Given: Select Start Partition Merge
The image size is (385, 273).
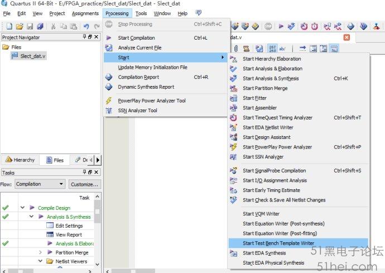Looking at the screenshot, I should coord(299,88).
